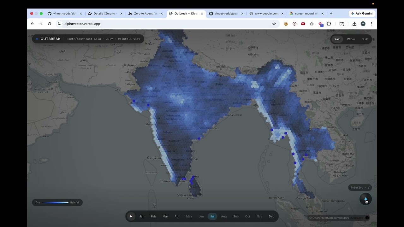Select Jun on the month timeline
The height and width of the screenshot is (227, 404).
click(201, 216)
